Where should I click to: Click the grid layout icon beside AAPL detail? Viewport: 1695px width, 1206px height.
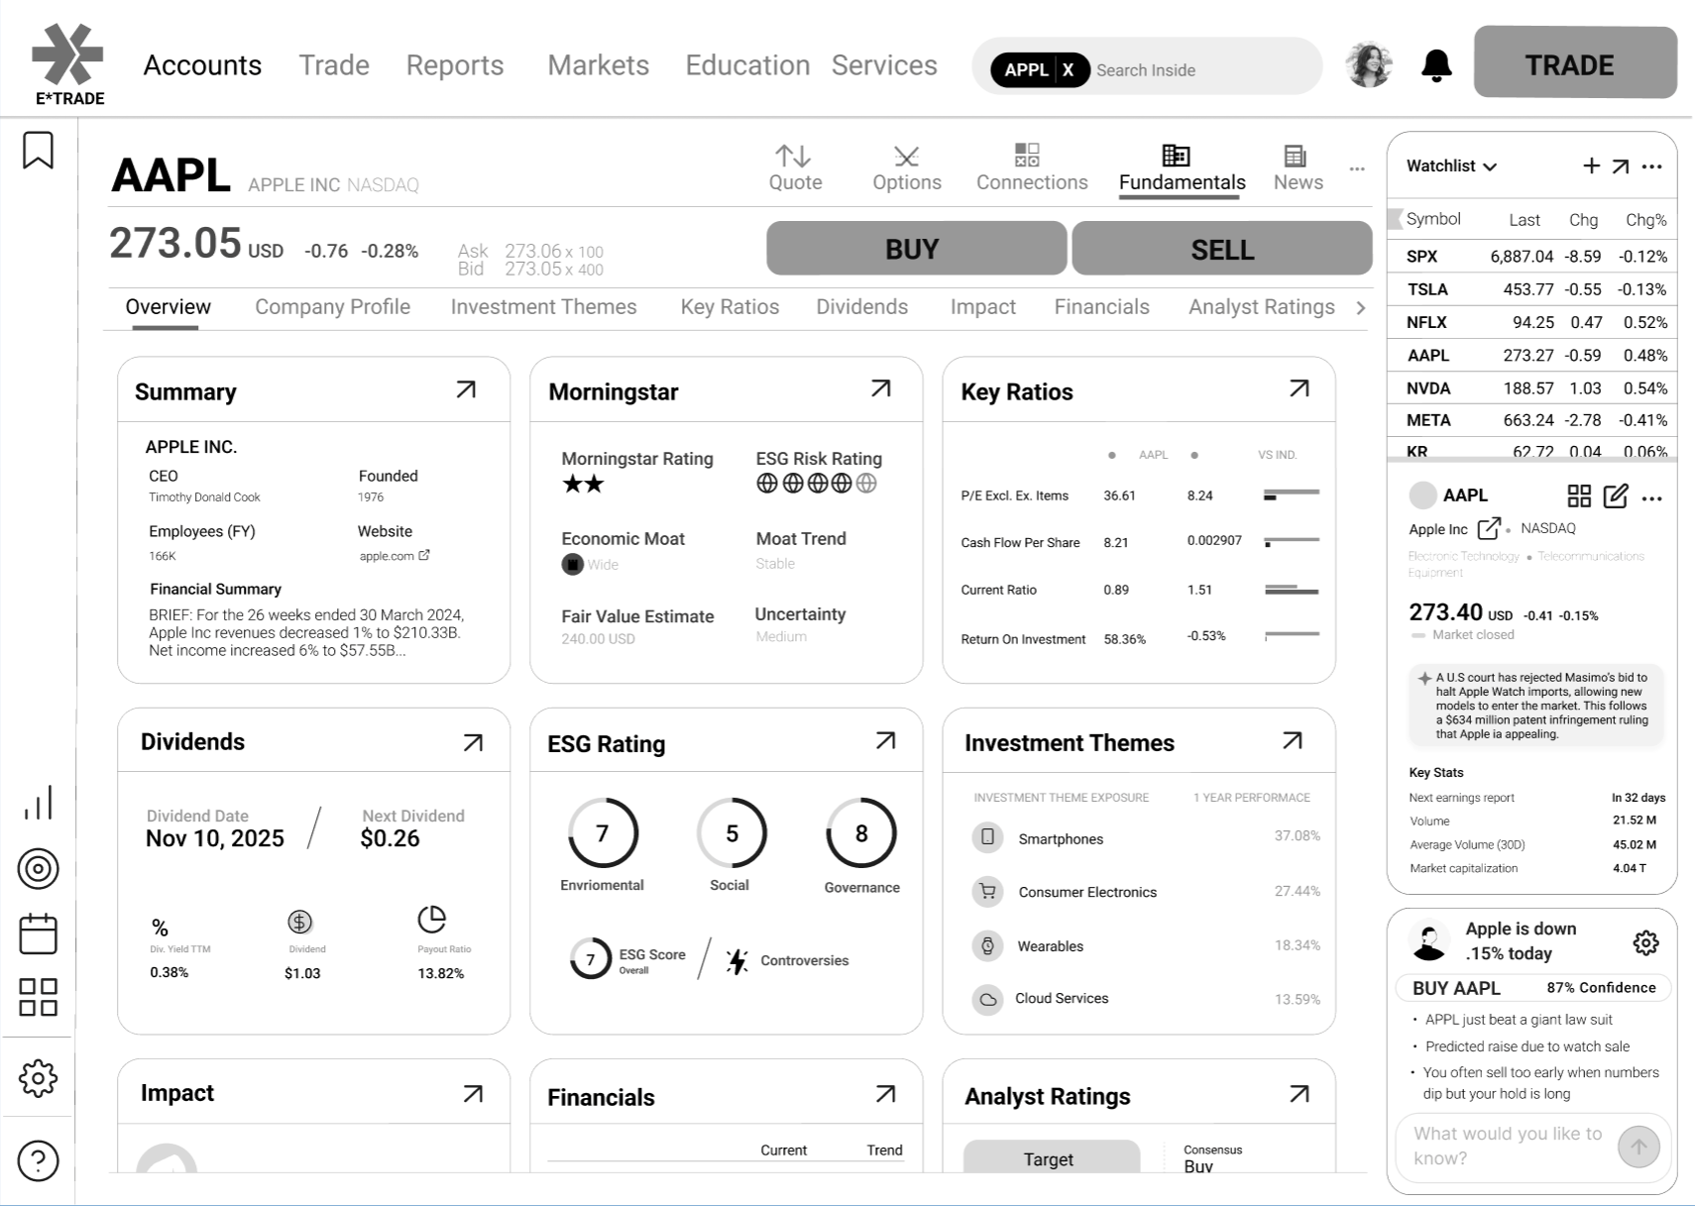[1579, 496]
